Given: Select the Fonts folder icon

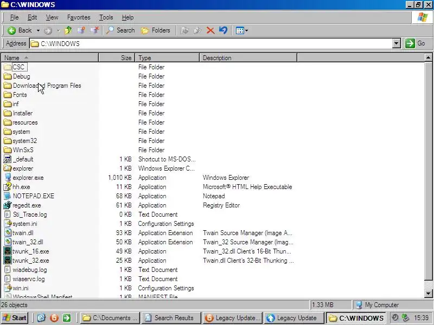Looking at the screenshot, I should [8, 95].
